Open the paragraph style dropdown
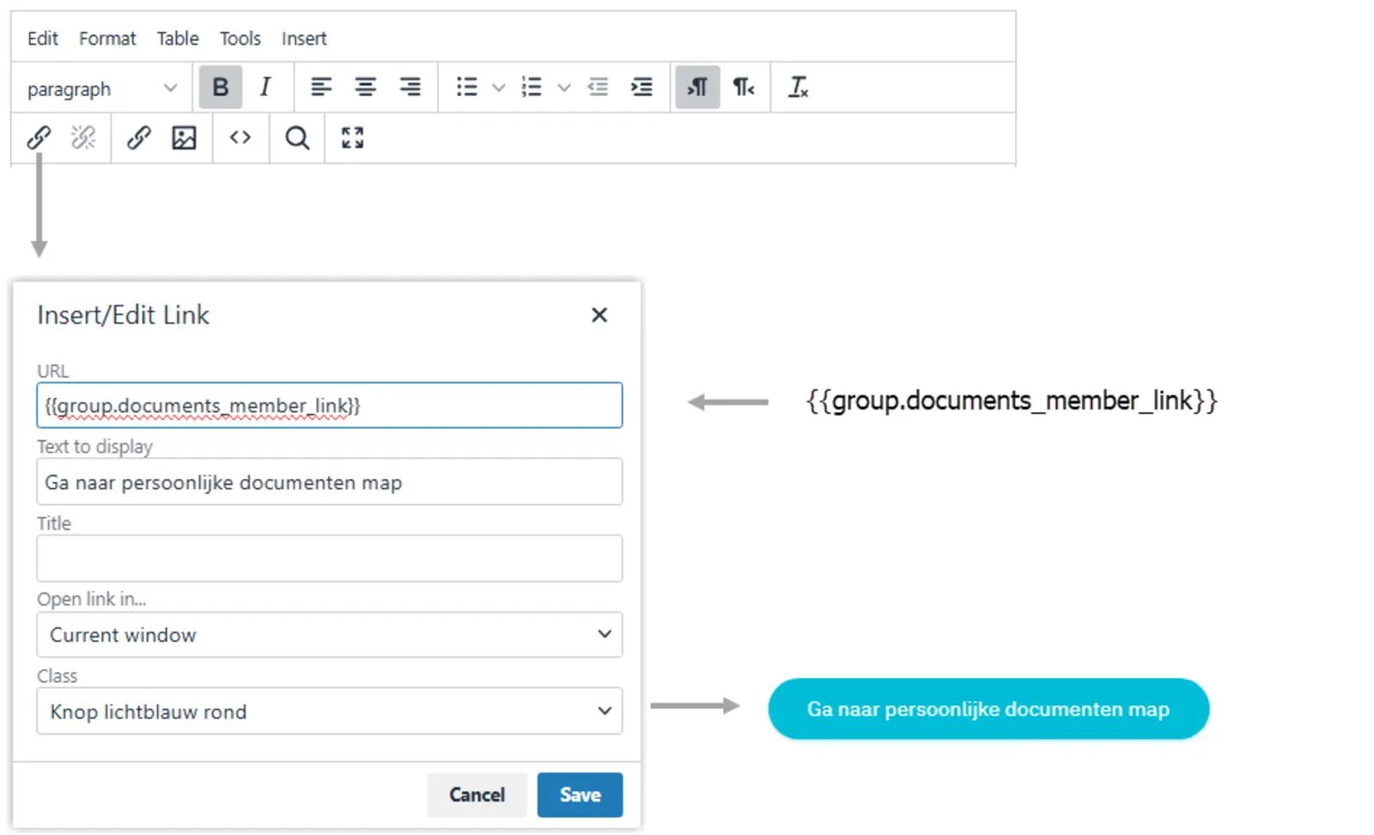The image size is (1374, 835). click(x=101, y=88)
